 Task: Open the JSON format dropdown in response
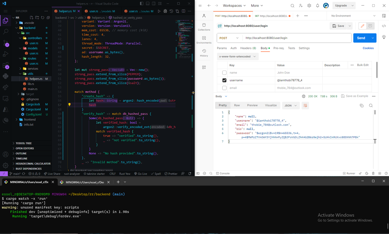290,106
